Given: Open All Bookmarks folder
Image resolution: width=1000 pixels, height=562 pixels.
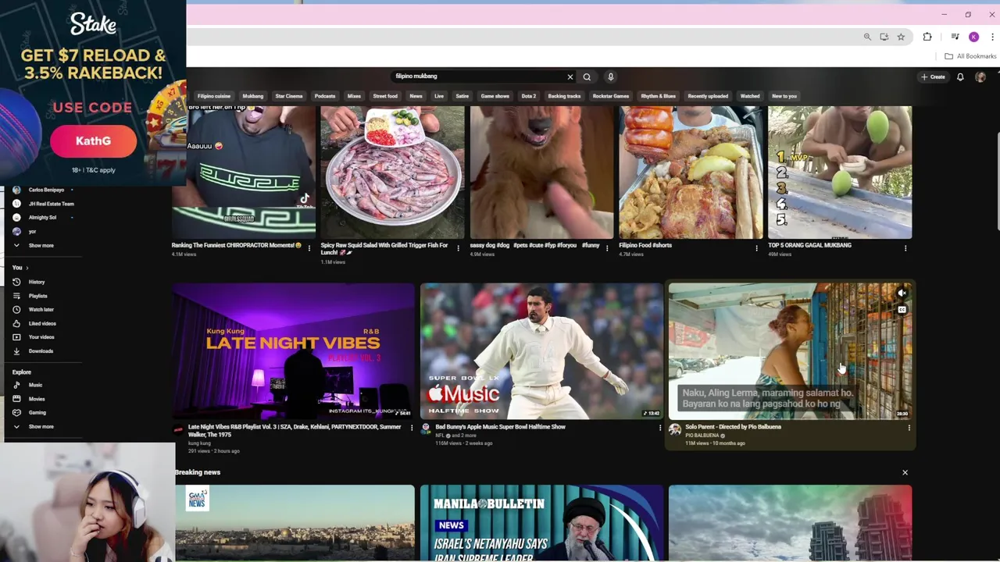Looking at the screenshot, I should [970, 56].
